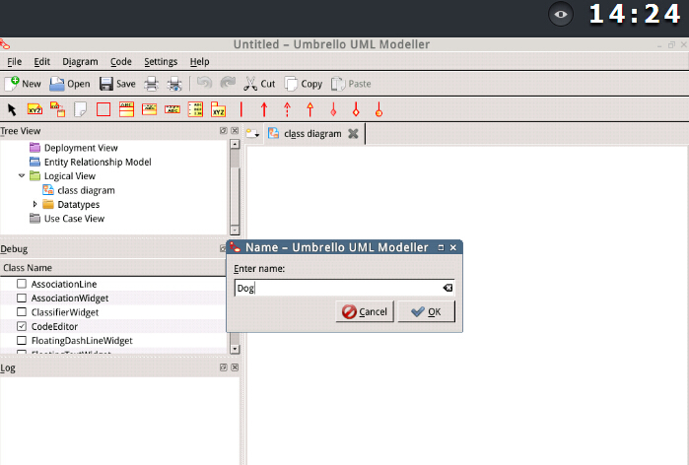Viewport: 689px width, 465px height.
Task: Click Copy in the toolbar
Action: click(x=304, y=84)
